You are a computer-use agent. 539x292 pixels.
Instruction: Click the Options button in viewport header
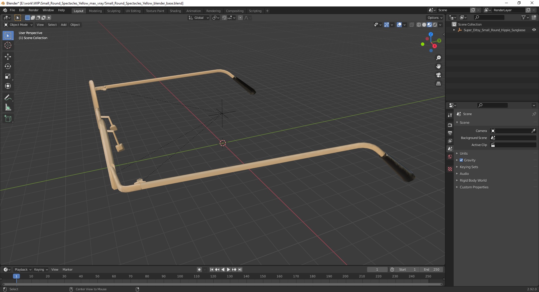coord(435,18)
